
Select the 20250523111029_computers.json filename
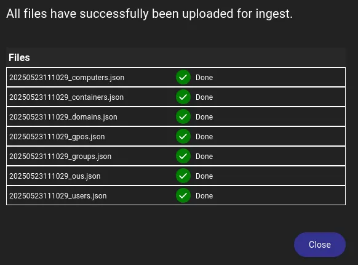point(66,78)
